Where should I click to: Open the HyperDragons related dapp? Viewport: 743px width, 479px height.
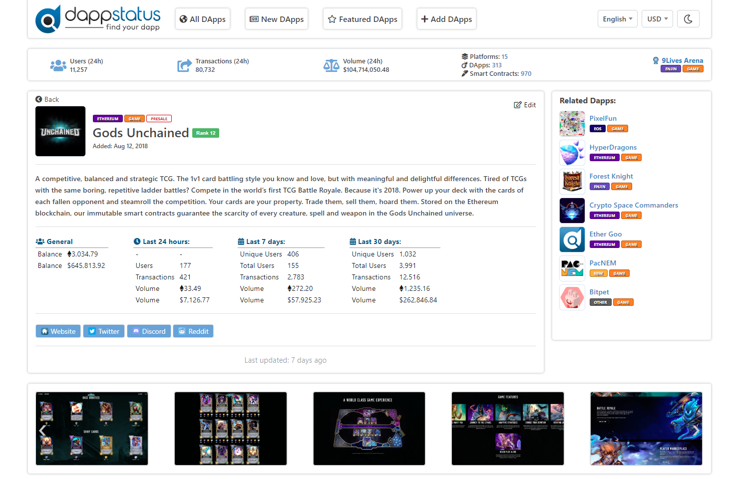[613, 147]
